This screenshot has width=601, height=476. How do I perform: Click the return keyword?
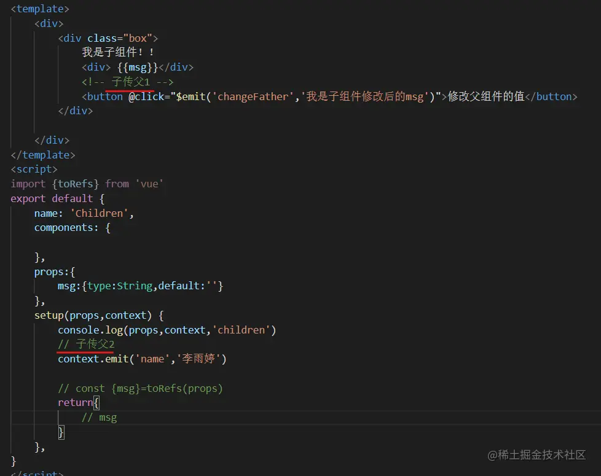pos(76,403)
